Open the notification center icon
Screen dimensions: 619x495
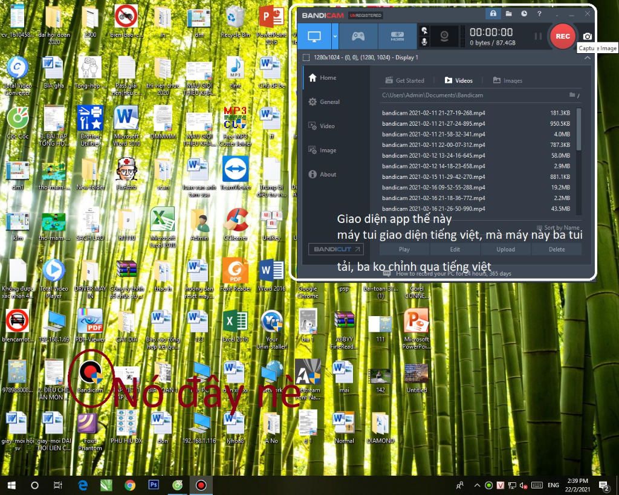click(604, 485)
